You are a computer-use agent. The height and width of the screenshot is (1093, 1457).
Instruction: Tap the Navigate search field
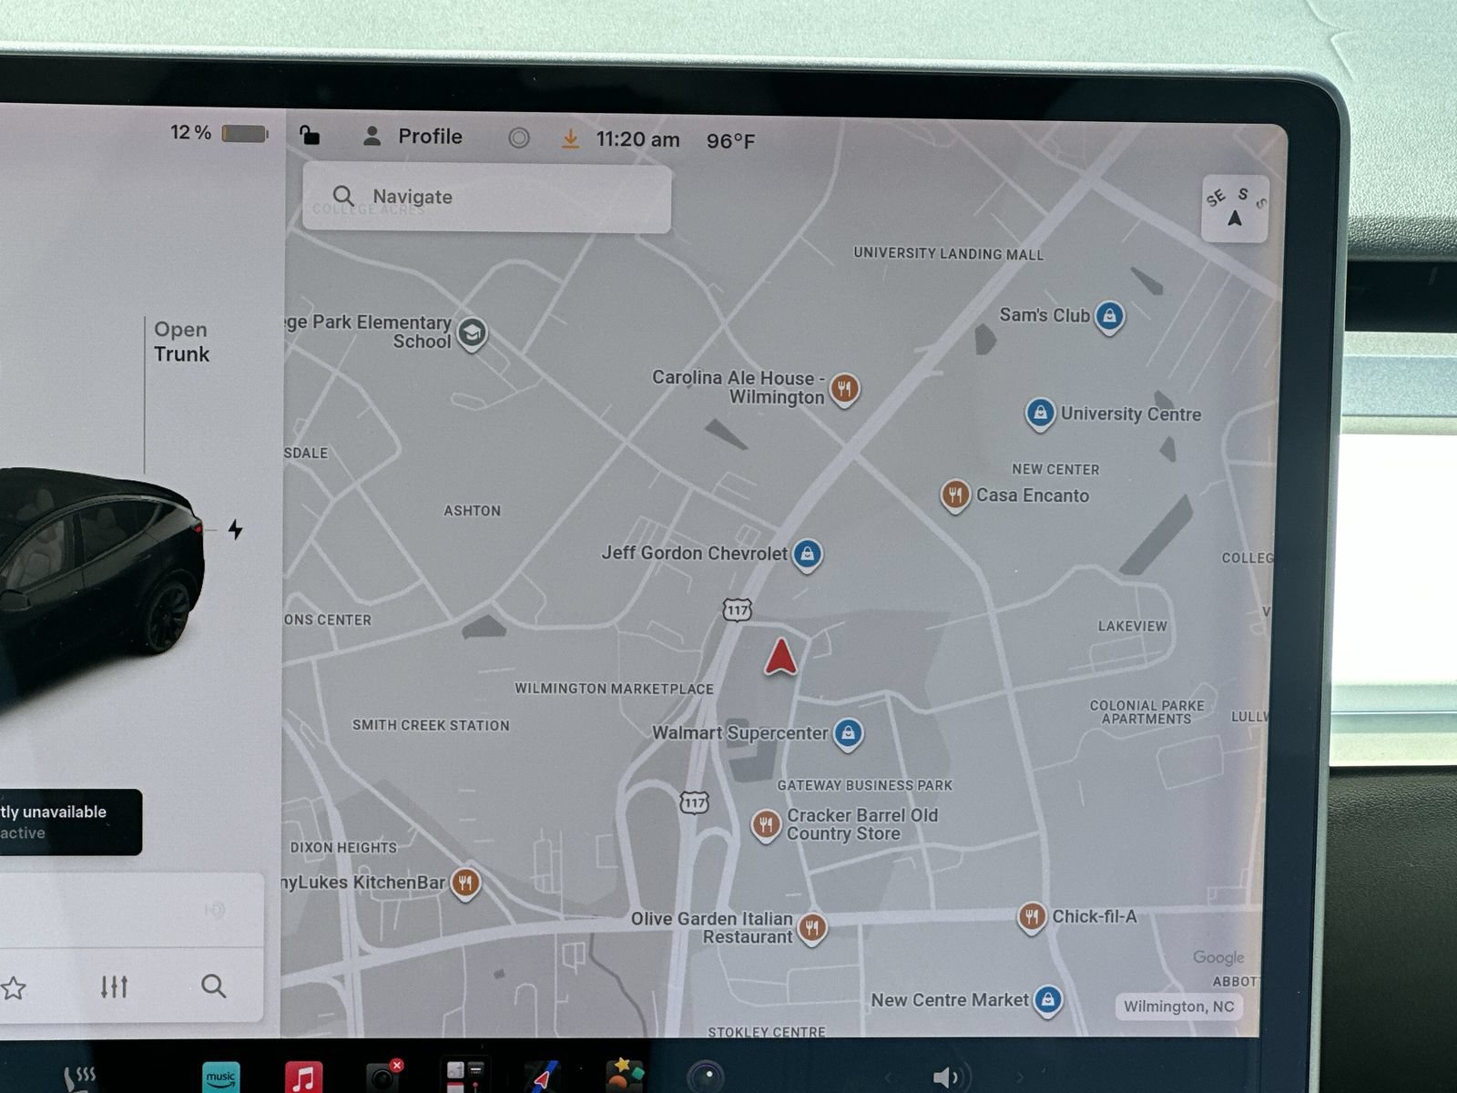(487, 197)
